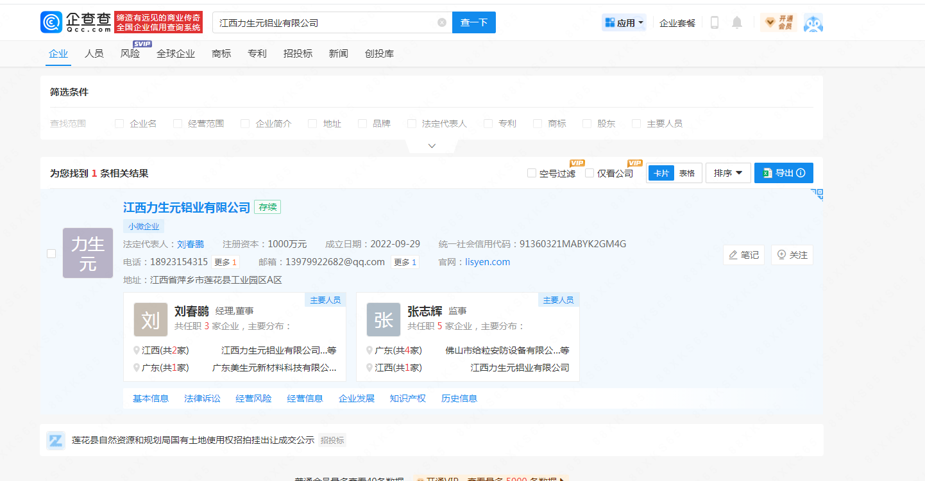Viewport: 925px width, 481px height.
Task: Open the 应用 dropdown menu
Action: (624, 23)
